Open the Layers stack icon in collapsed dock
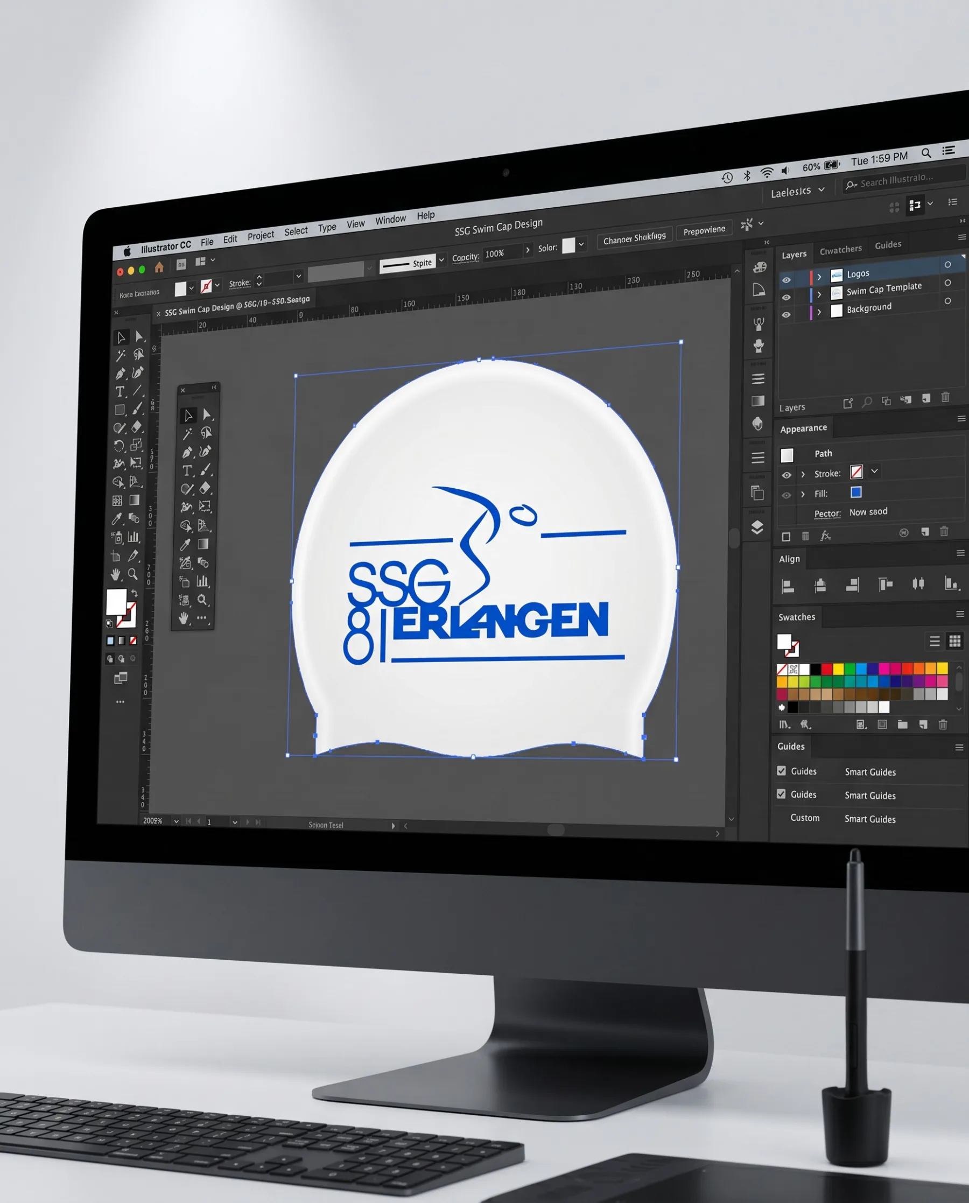 coord(757,527)
